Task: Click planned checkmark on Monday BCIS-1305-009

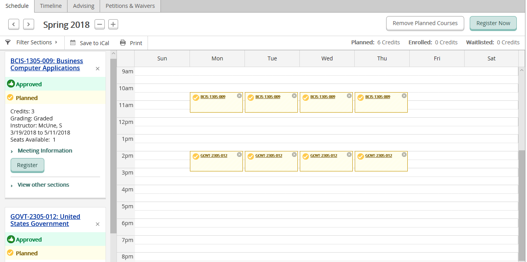Action: (x=196, y=98)
